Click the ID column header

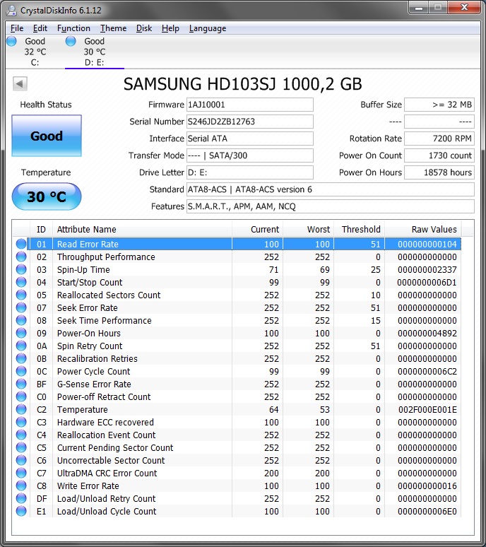(41, 229)
